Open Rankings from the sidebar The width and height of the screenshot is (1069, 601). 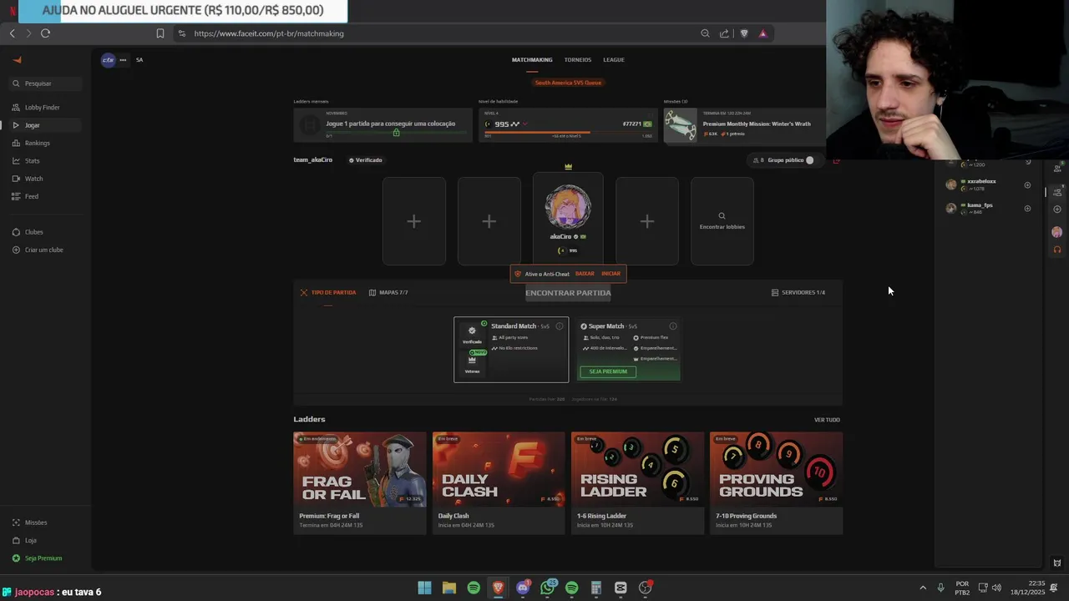pos(46,143)
